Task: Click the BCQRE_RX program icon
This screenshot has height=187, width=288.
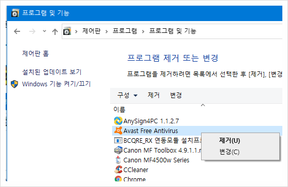Action: click(118, 141)
